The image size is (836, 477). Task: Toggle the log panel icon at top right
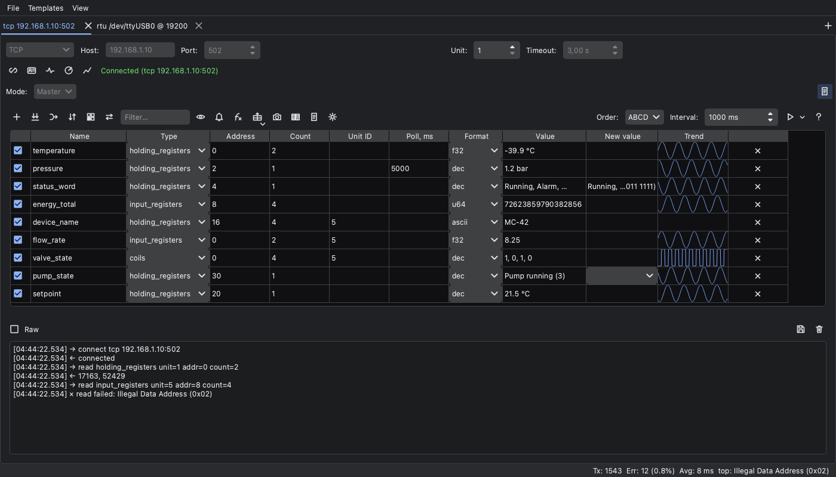825,91
